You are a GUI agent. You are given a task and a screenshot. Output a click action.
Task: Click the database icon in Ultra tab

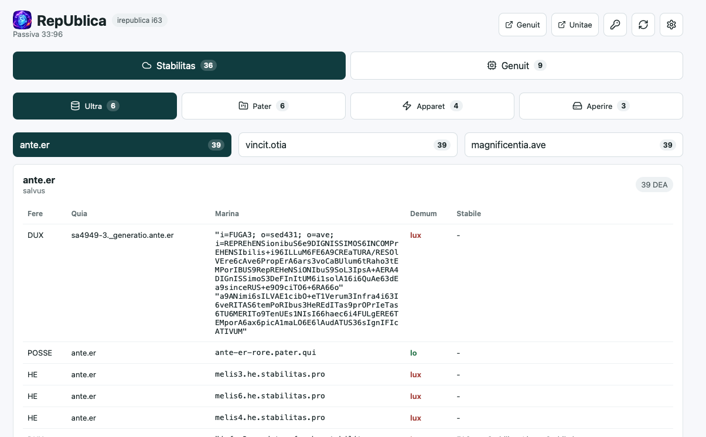point(75,106)
